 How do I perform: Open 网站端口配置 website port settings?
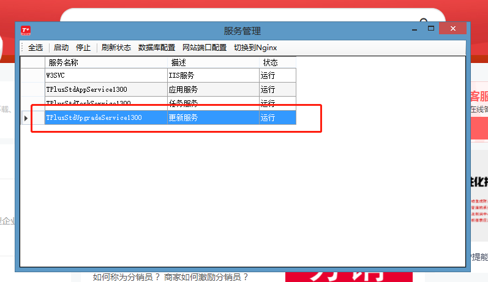[x=205, y=48]
